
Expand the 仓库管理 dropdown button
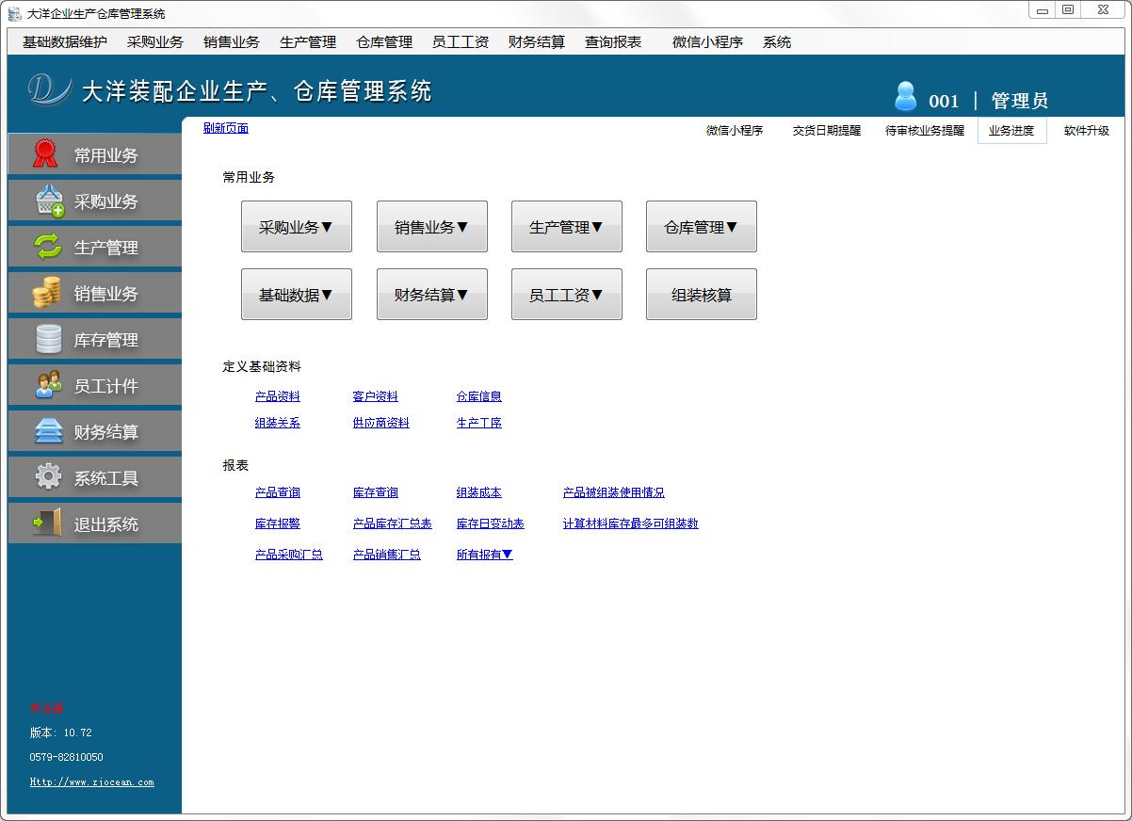(702, 226)
